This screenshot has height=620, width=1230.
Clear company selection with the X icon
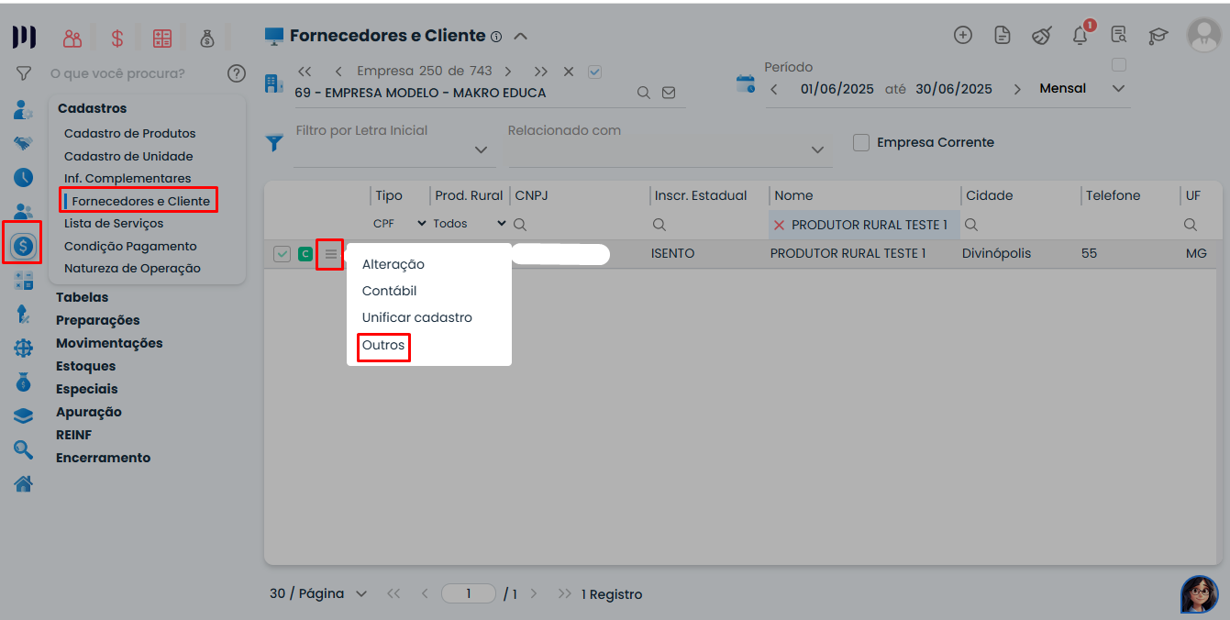[569, 72]
